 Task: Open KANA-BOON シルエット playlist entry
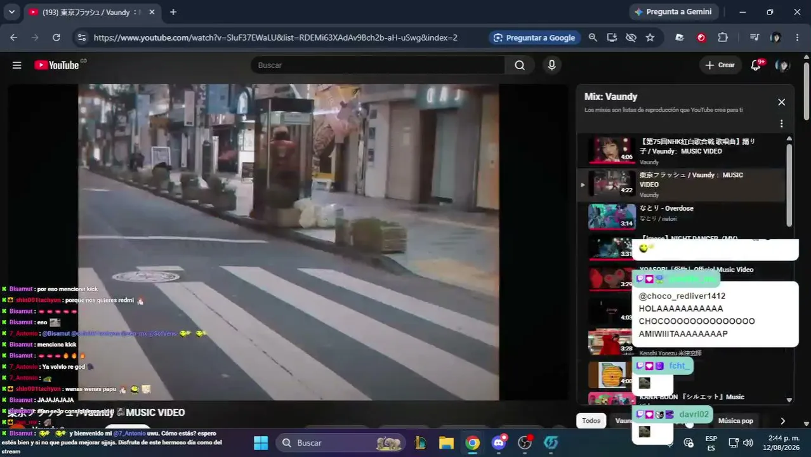point(681,399)
